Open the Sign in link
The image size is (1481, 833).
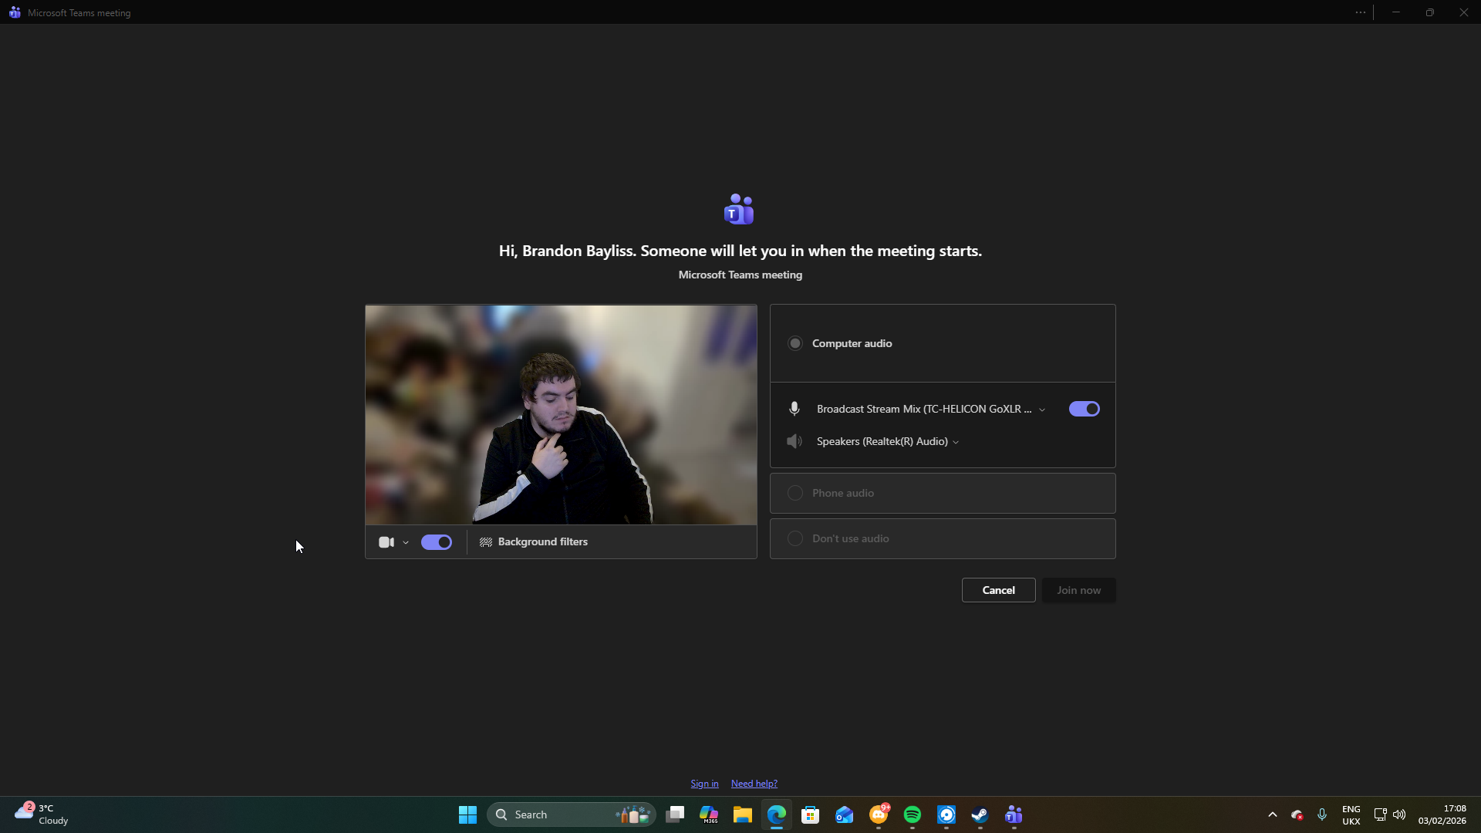704,784
